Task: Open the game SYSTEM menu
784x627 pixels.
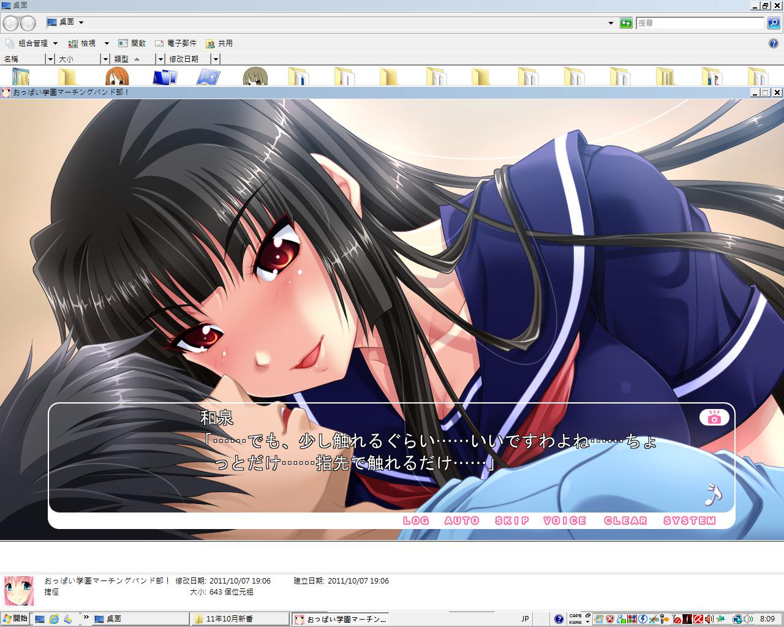Action: coord(690,520)
